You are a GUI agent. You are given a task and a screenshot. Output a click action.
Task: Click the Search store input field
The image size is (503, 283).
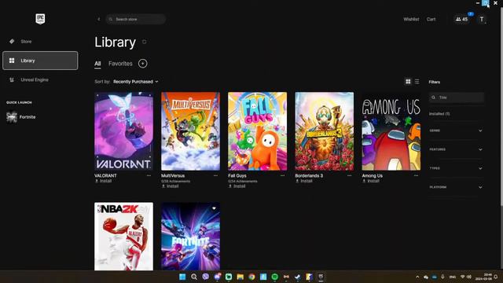point(136,19)
